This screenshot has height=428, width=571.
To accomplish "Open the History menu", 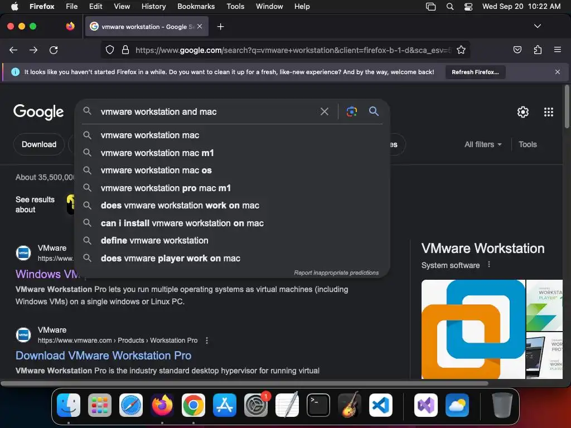I will click(153, 7).
